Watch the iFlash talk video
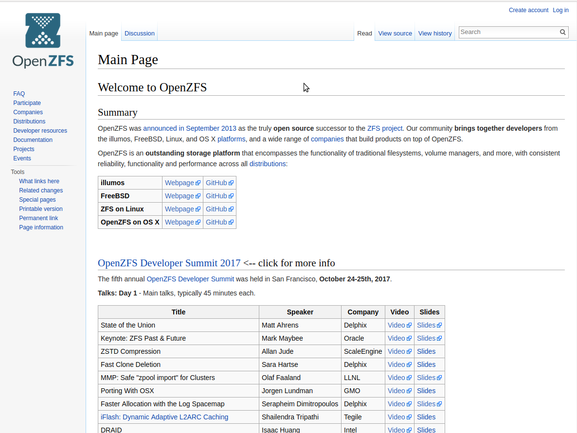The image size is (577, 433). point(399,417)
